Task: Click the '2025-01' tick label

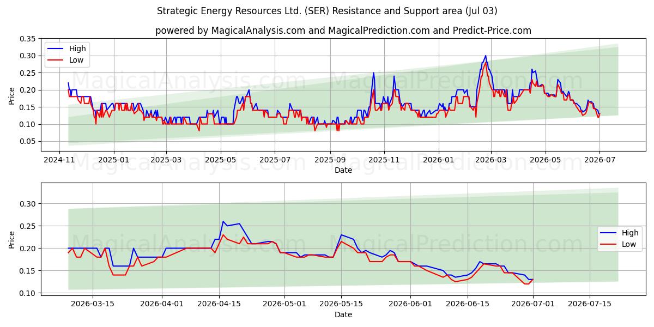Action: (x=113, y=160)
